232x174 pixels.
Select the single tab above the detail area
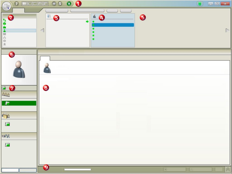click(x=45, y=58)
